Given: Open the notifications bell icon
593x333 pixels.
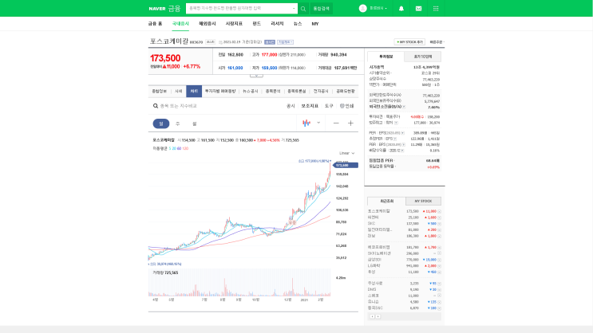Looking at the screenshot, I should pyautogui.click(x=401, y=8).
